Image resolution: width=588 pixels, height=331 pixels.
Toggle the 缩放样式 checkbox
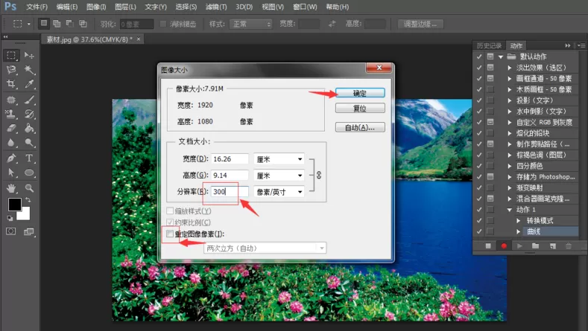click(x=170, y=211)
